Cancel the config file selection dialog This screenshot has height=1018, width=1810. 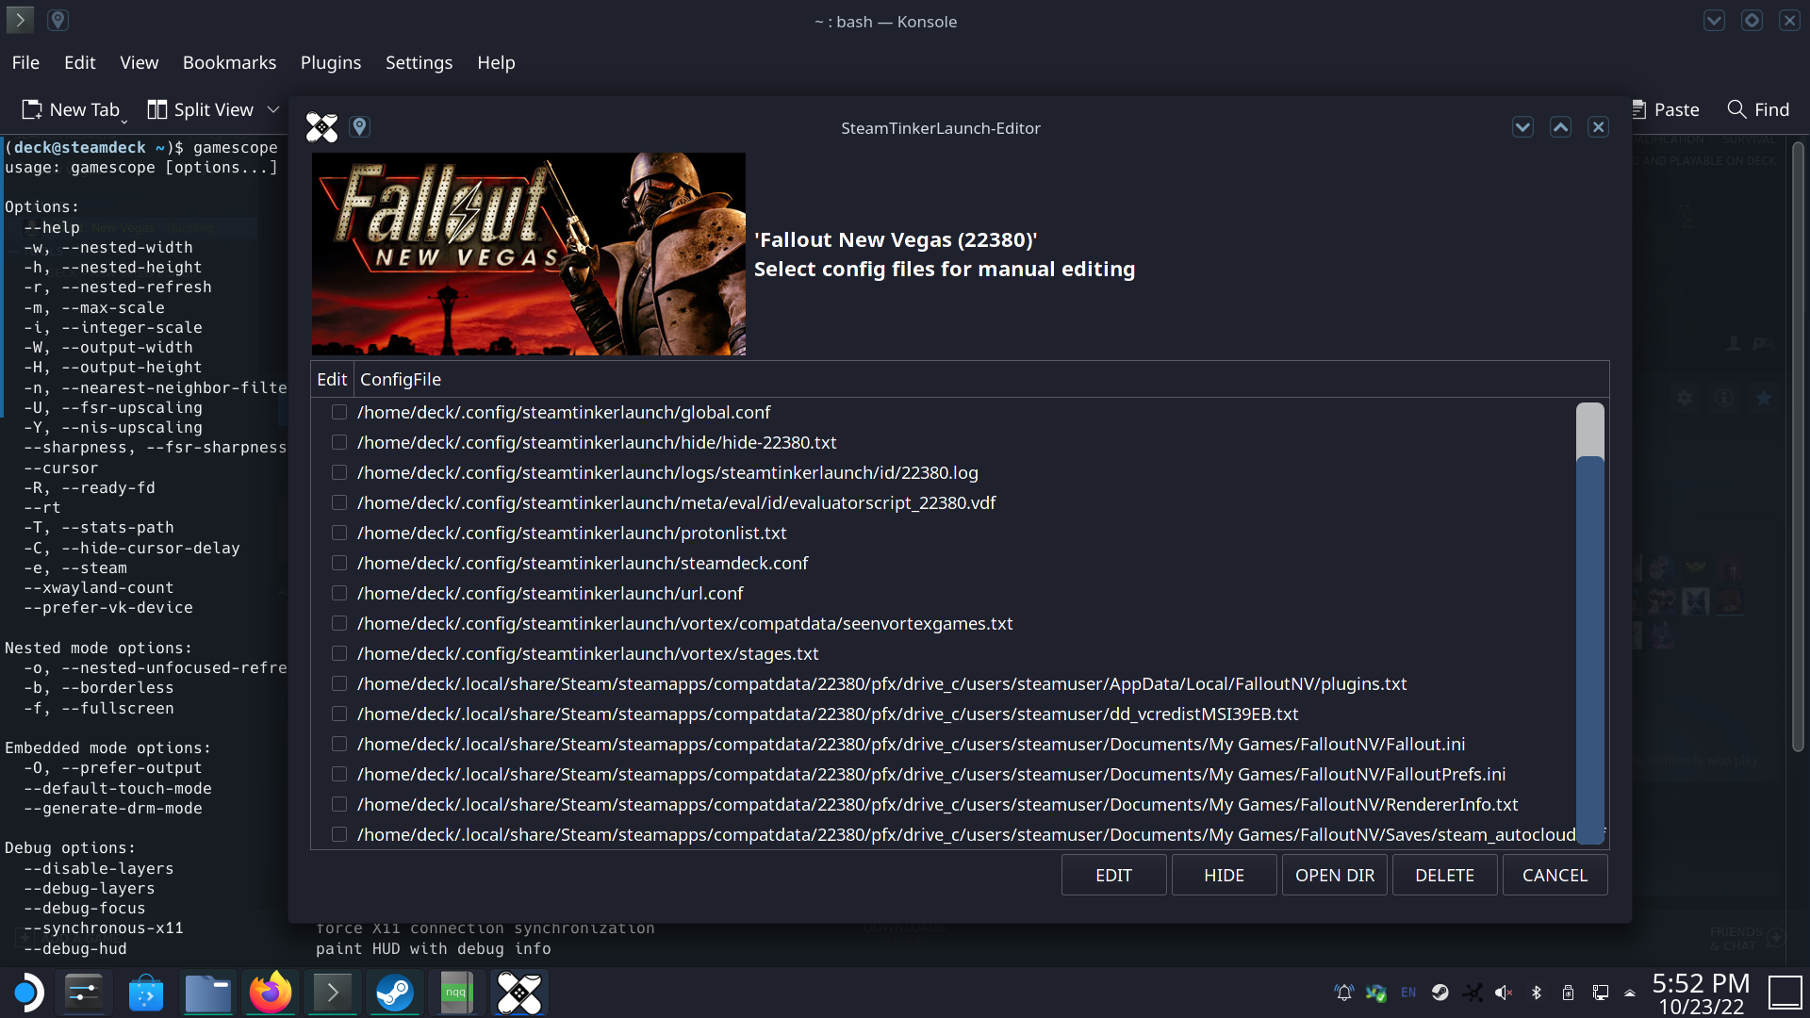pyautogui.click(x=1554, y=875)
